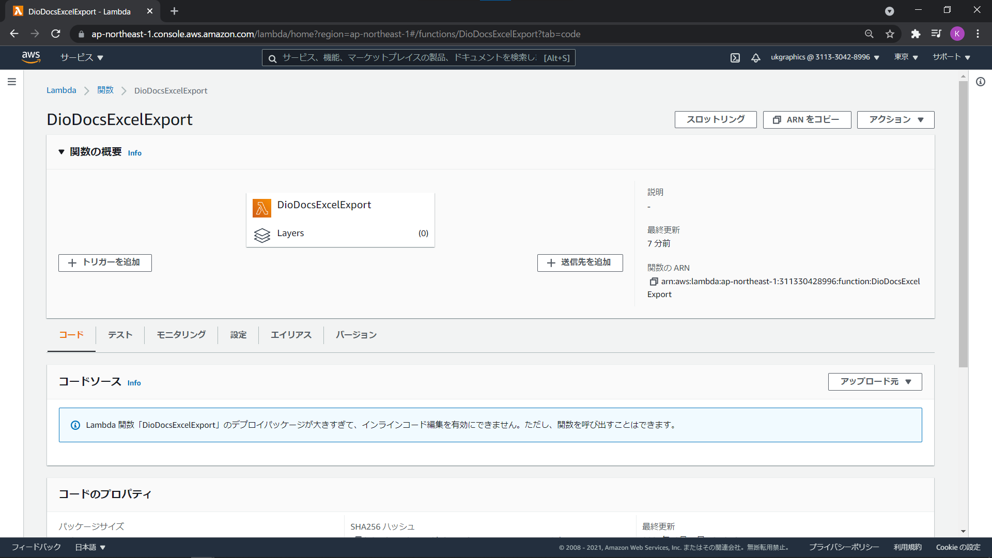This screenshot has height=558, width=992.
Task: Click the ARN をコピー button
Action: (x=807, y=120)
